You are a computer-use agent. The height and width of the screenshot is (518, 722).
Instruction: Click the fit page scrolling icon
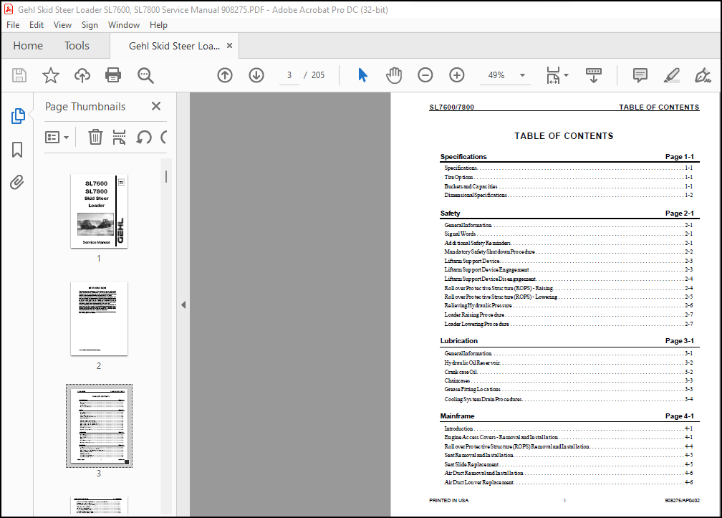tap(553, 75)
